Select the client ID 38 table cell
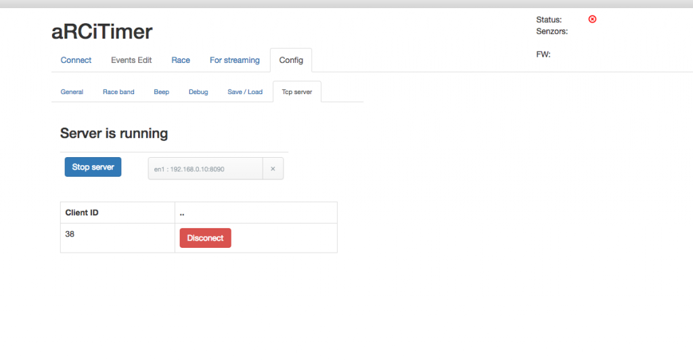 click(x=70, y=234)
